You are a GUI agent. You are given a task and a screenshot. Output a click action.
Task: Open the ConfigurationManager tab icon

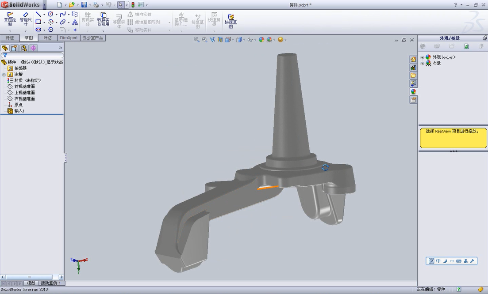click(x=23, y=48)
